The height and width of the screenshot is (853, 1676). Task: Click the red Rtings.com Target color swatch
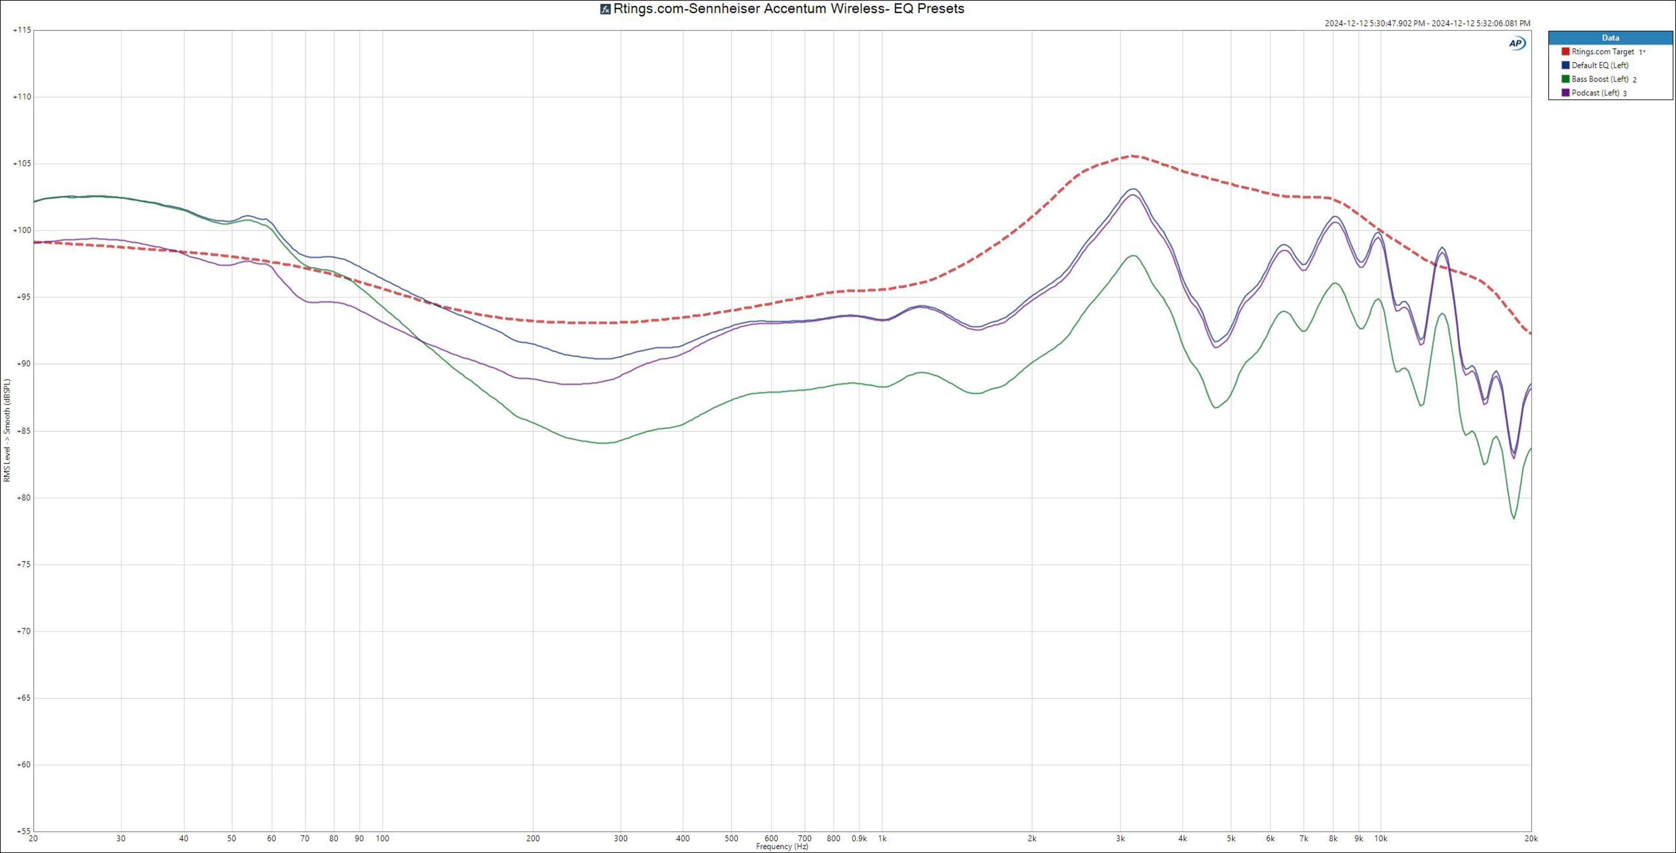(1566, 51)
